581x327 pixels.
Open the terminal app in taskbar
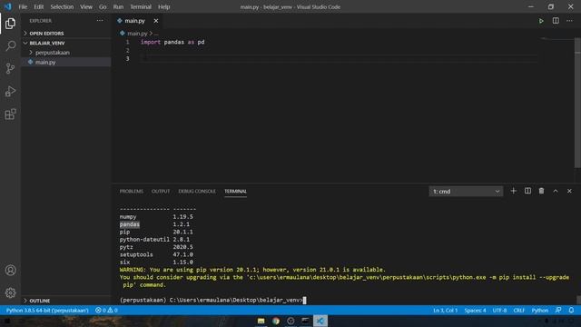[x=305, y=321]
